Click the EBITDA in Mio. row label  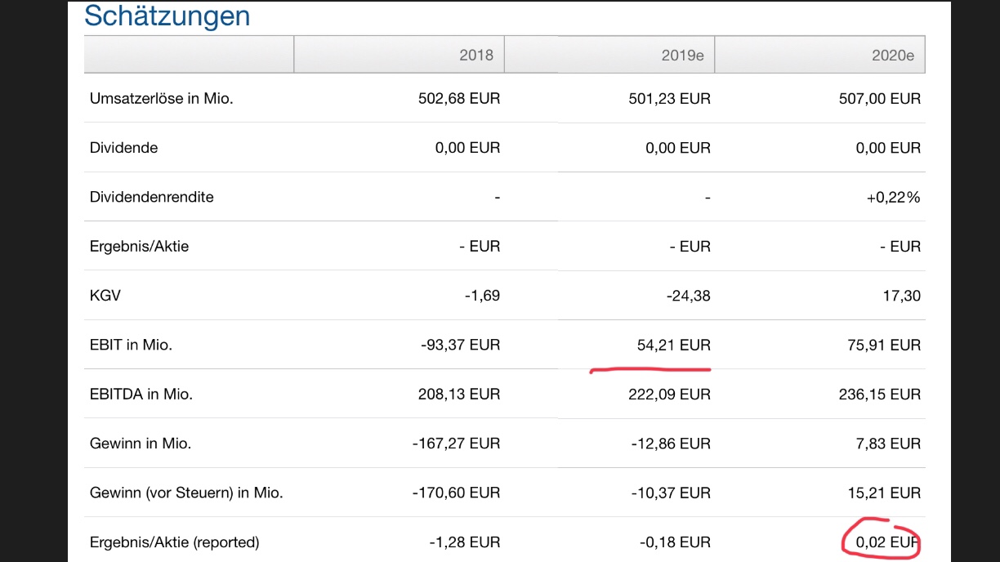(x=141, y=394)
